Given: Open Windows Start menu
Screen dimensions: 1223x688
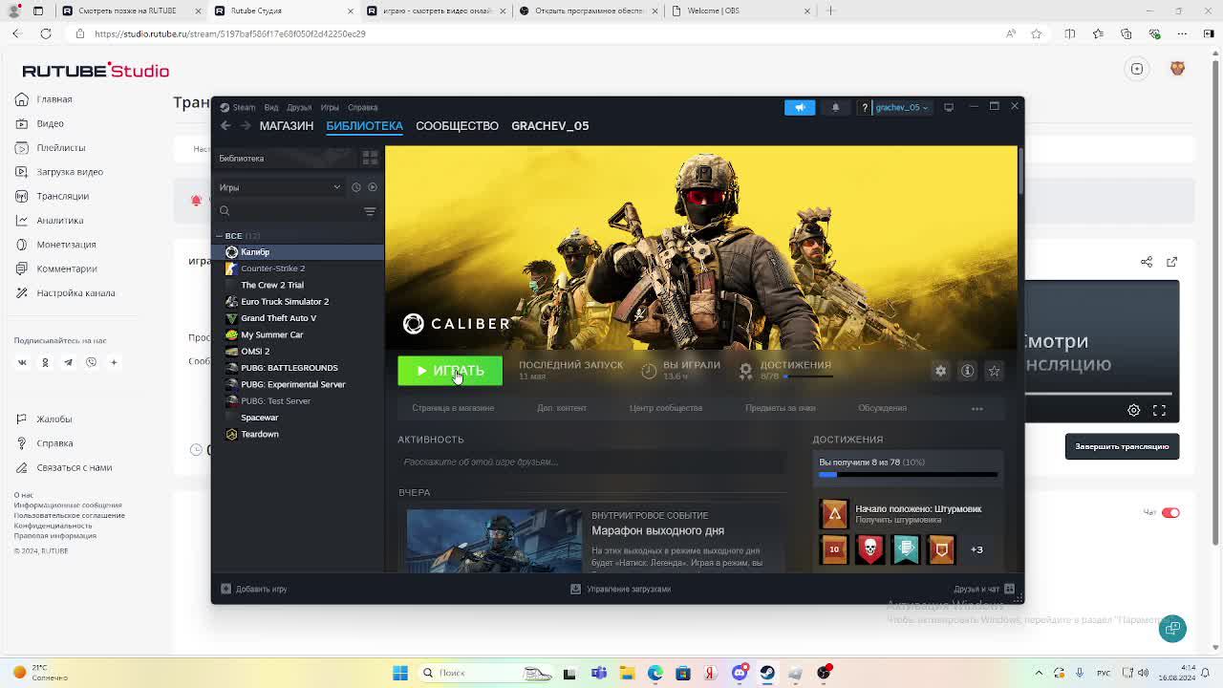Looking at the screenshot, I should pyautogui.click(x=400, y=673).
